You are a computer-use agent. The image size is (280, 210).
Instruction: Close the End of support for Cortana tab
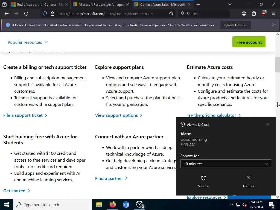pyautogui.click(x=66, y=4)
